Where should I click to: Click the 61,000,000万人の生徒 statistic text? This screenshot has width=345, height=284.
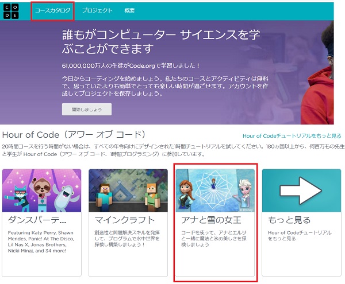(131, 65)
